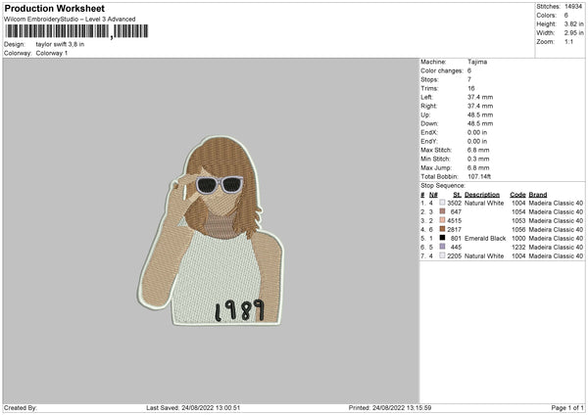Click the 'Production Worksheet' title
This screenshot has width=588, height=415.
(x=54, y=8)
